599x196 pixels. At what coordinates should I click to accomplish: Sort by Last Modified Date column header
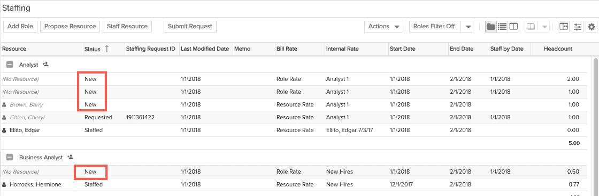point(205,48)
